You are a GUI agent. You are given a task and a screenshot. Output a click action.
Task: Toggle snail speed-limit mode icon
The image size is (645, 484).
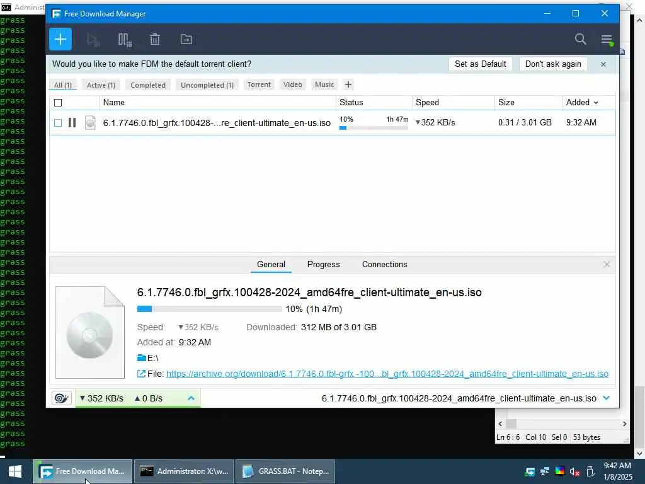pyautogui.click(x=62, y=398)
